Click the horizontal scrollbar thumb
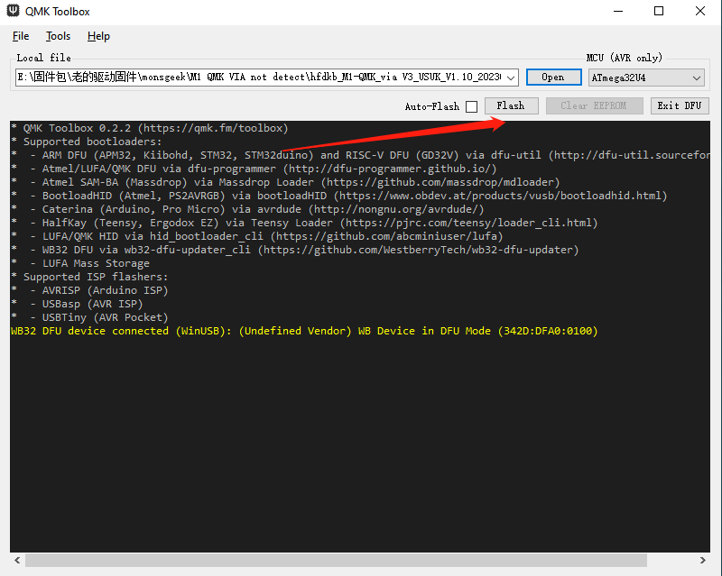Image resolution: width=722 pixels, height=576 pixels. coord(336,560)
